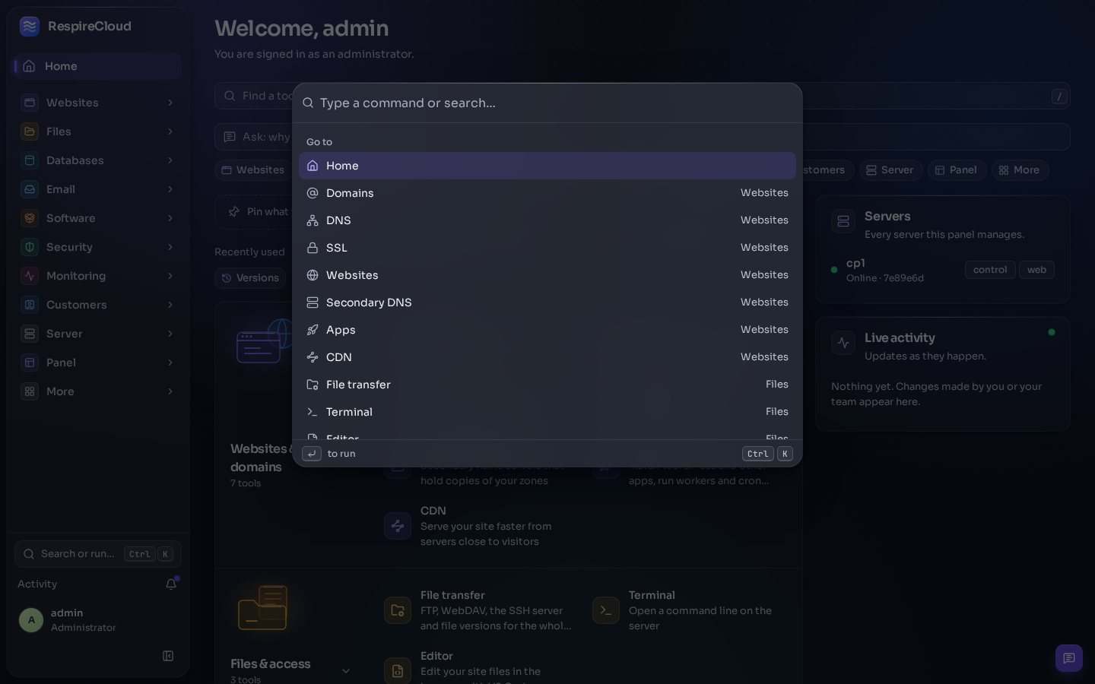Choose SSL in the Go to list
Image resolution: width=1095 pixels, height=684 pixels.
tap(547, 248)
